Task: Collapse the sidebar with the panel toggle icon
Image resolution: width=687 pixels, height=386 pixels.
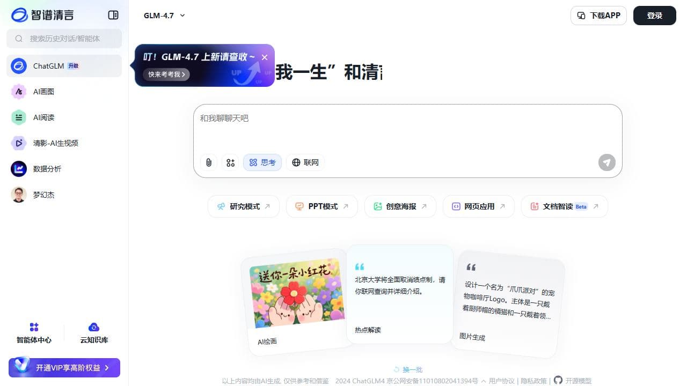Action: click(x=113, y=15)
